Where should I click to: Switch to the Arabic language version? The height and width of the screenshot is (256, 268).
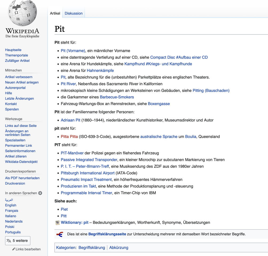pyautogui.click(x=9, y=200)
